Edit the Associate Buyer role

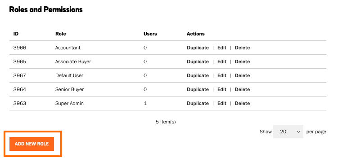tap(222, 62)
